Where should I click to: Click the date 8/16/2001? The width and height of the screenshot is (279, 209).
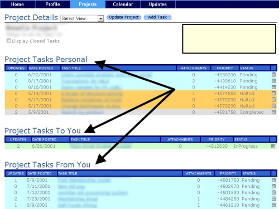(40, 87)
